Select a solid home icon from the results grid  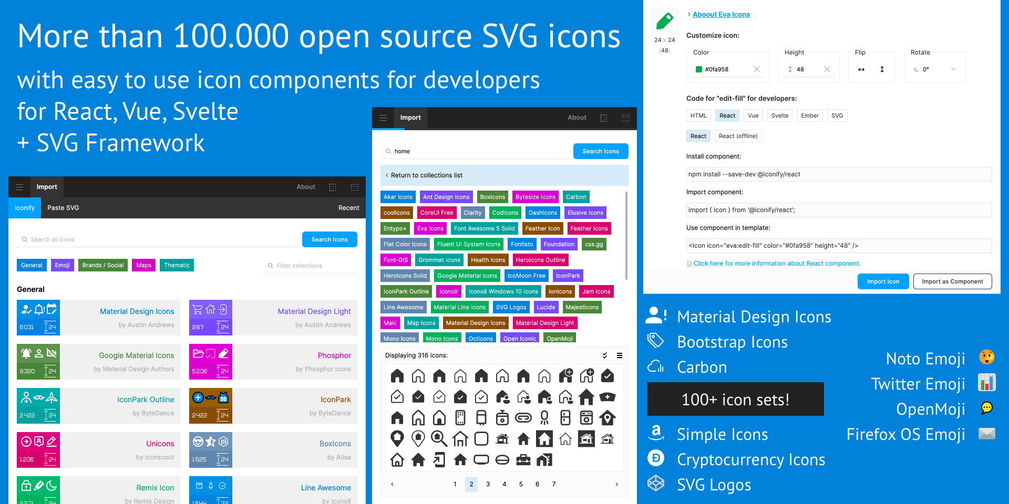coord(397,376)
